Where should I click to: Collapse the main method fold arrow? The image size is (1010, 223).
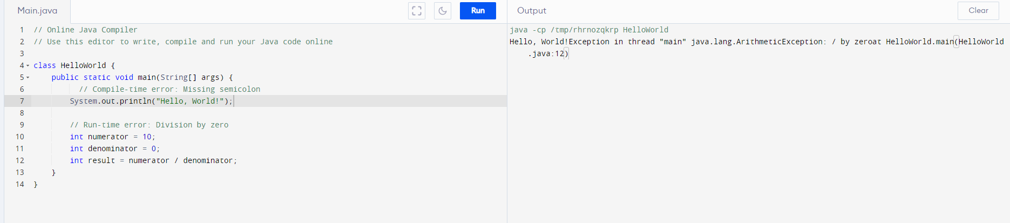pyautogui.click(x=28, y=77)
